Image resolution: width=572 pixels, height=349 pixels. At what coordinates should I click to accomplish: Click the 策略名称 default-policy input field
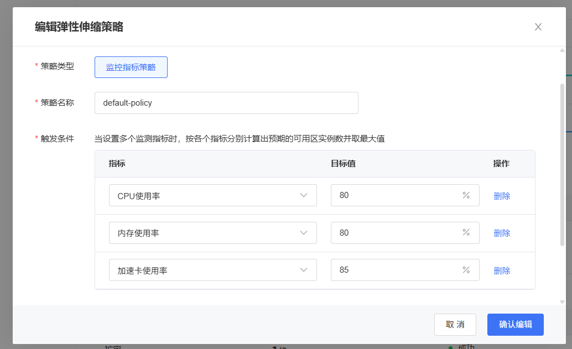pyautogui.click(x=226, y=103)
